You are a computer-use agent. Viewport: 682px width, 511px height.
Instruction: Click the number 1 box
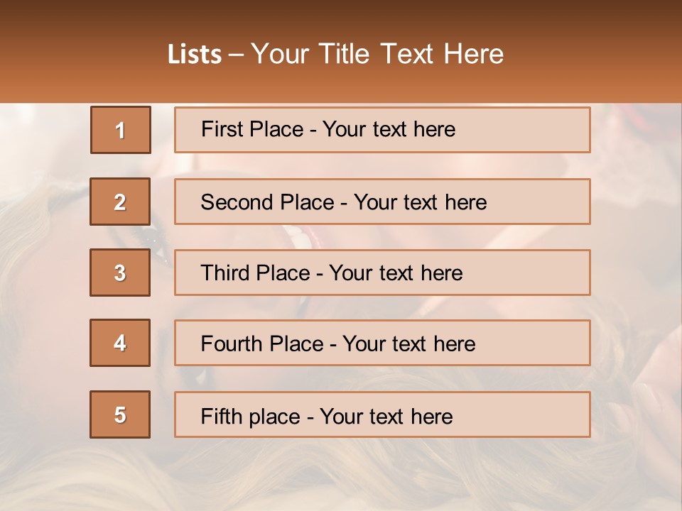121,130
